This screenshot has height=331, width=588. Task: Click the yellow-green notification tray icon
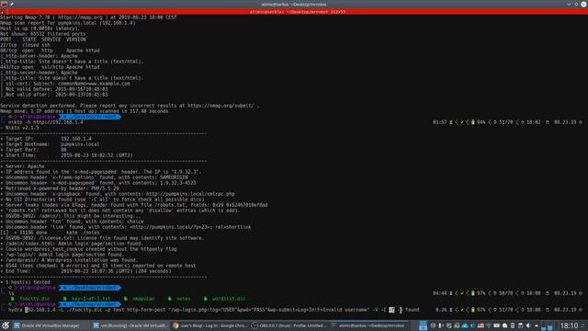[504, 325]
